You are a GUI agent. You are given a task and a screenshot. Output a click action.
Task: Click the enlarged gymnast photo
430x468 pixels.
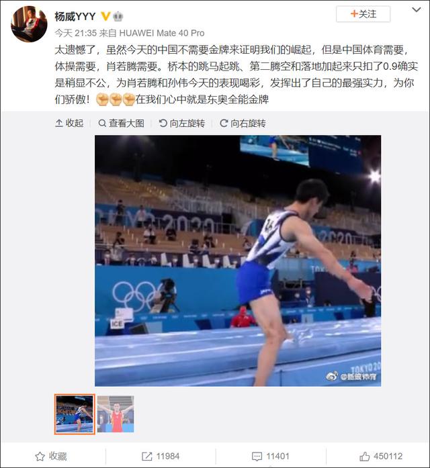(x=238, y=261)
